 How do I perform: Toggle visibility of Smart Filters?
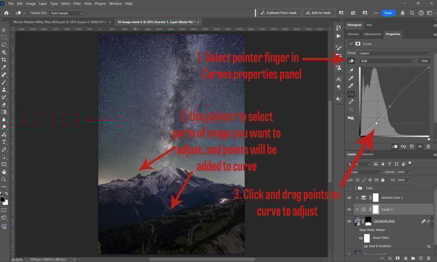coord(361,238)
